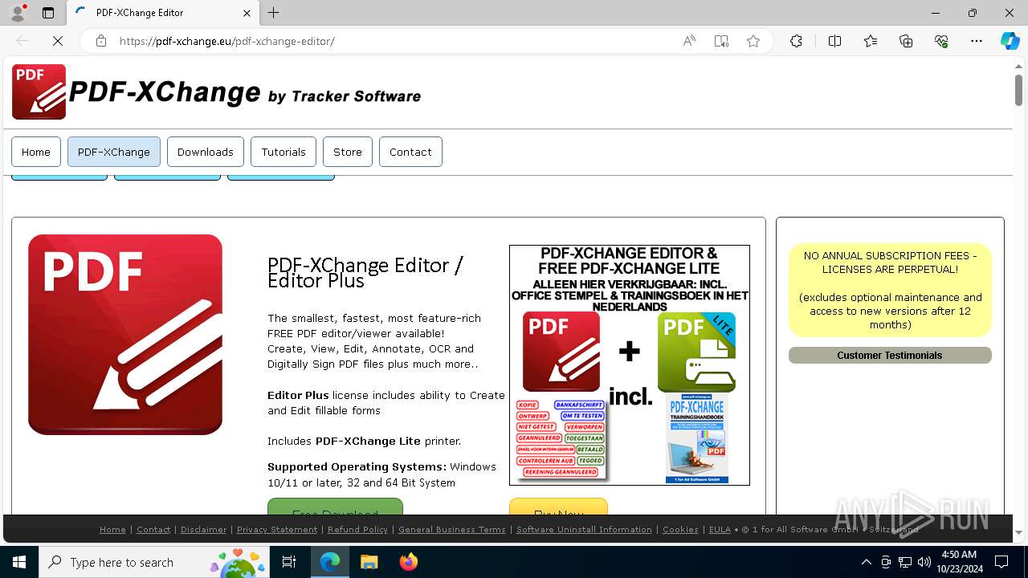This screenshot has height=578, width=1028.
Task: Open immersive reader icon
Action: click(721, 41)
